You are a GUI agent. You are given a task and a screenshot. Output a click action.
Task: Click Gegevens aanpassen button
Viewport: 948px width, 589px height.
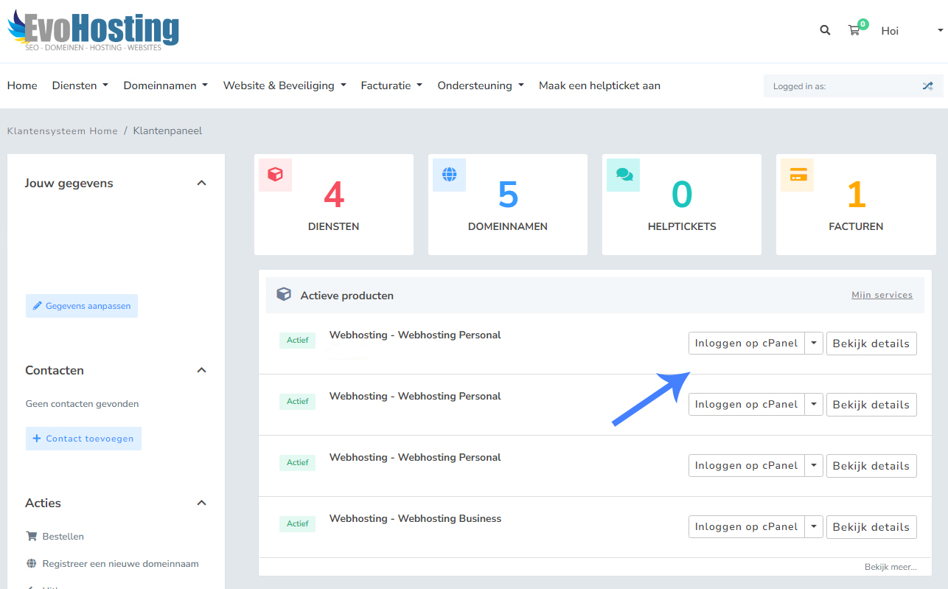coord(82,306)
